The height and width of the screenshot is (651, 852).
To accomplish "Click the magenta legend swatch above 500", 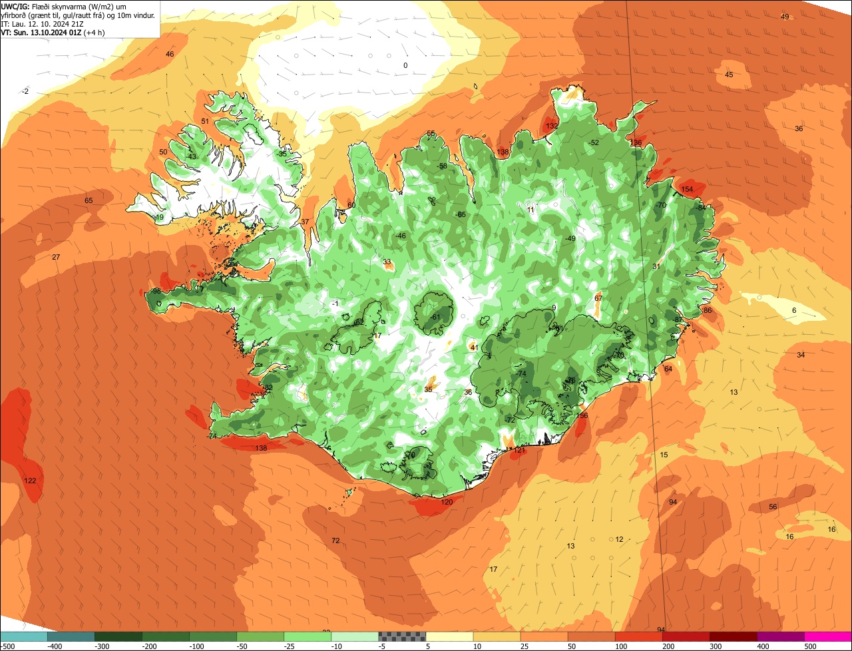I will (x=828, y=636).
